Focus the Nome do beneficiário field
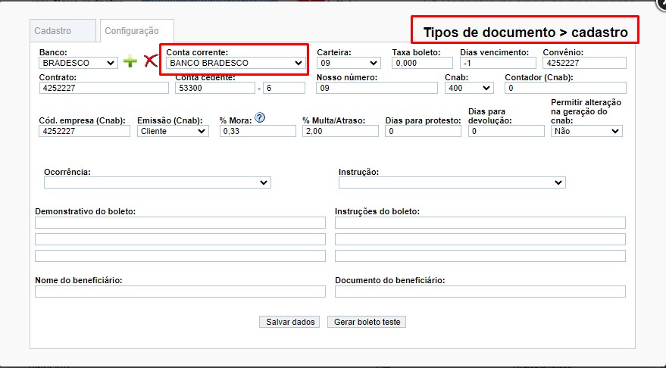This screenshot has width=666, height=368. point(180,292)
